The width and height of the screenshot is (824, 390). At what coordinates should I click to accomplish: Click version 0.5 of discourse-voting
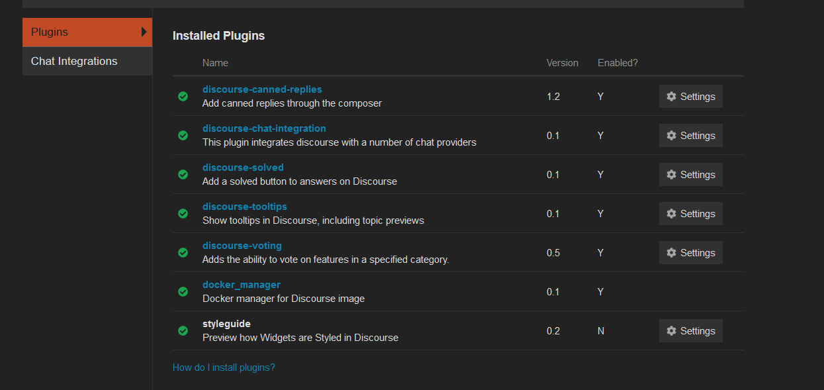click(x=553, y=253)
